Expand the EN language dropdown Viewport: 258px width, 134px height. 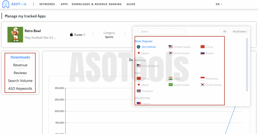[x=219, y=4]
